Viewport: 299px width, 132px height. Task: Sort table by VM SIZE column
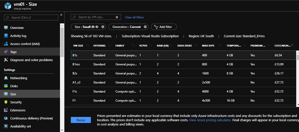pos(87,46)
